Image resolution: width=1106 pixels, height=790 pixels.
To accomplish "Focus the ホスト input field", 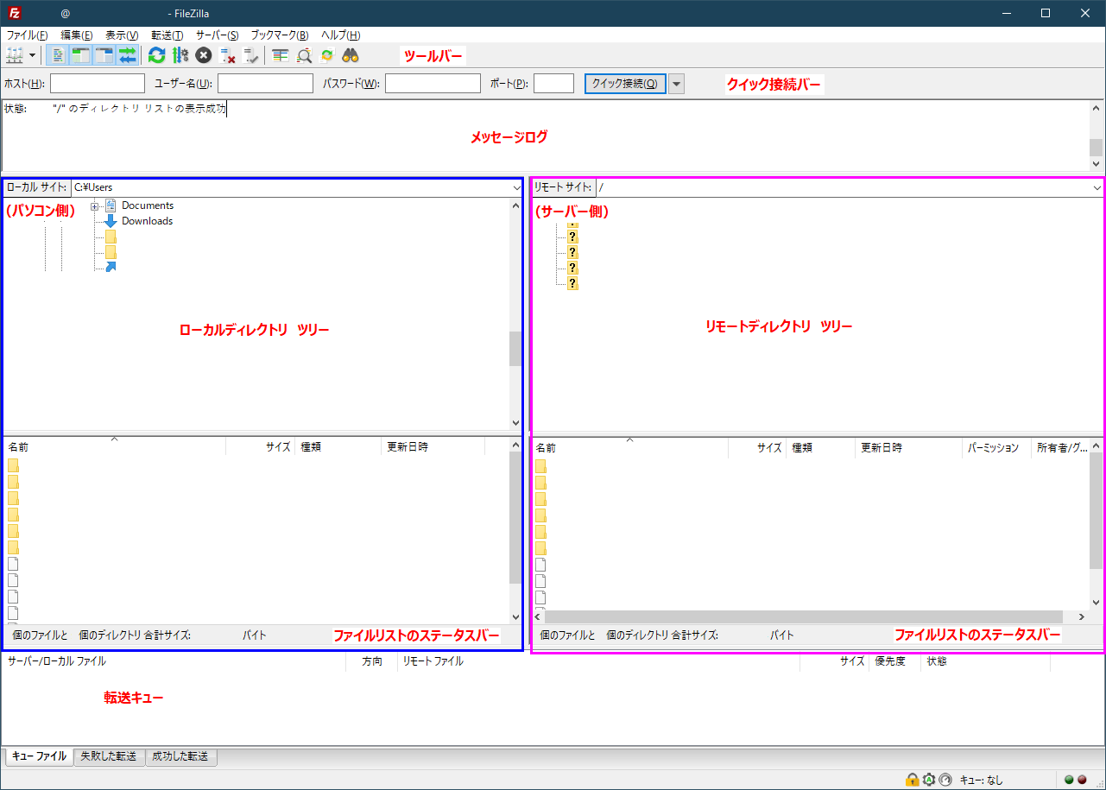I will 98,84.
